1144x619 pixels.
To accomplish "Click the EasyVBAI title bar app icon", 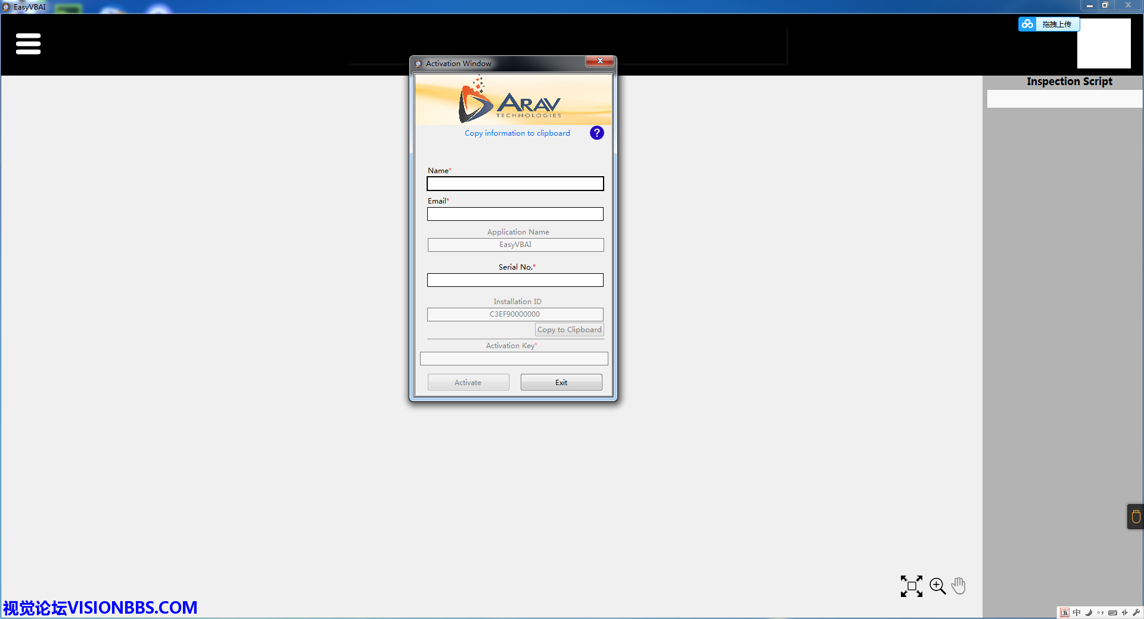I will point(6,7).
